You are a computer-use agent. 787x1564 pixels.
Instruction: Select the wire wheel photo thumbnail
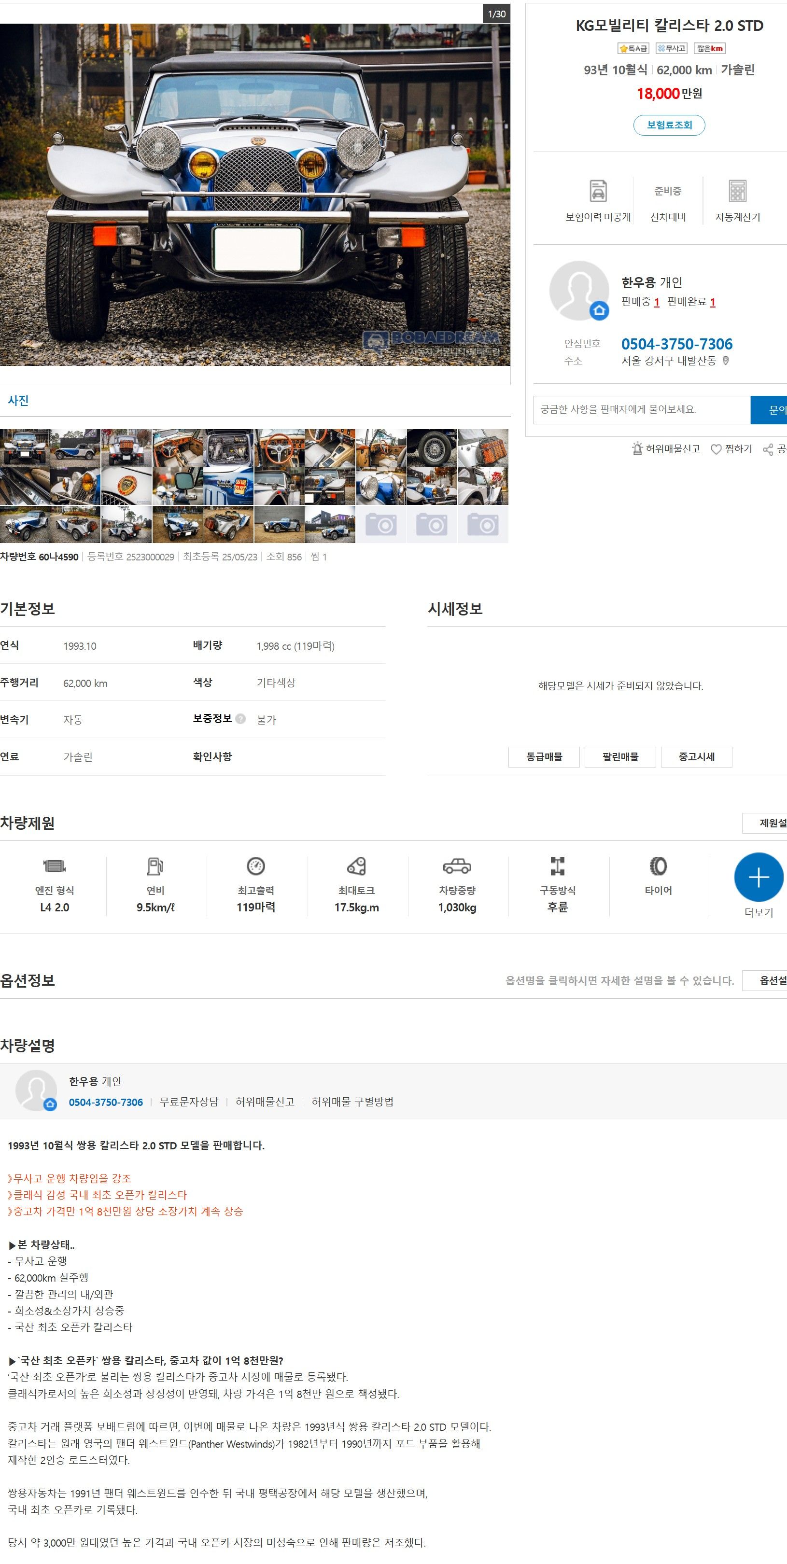[432, 448]
